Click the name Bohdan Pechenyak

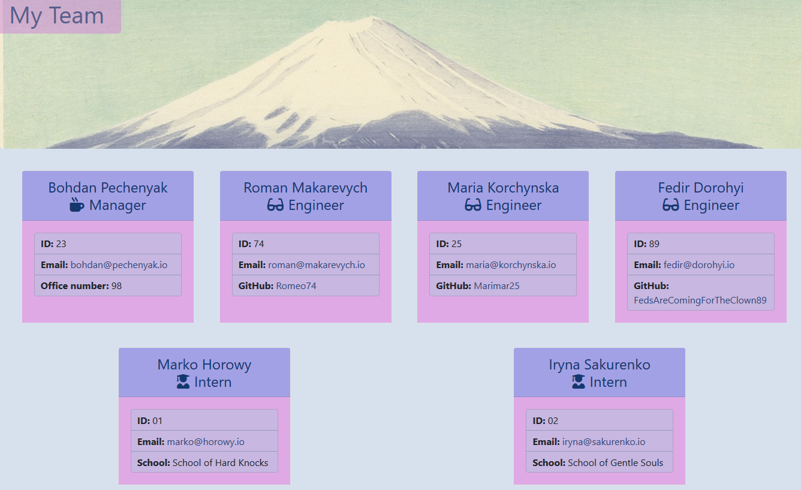point(108,188)
